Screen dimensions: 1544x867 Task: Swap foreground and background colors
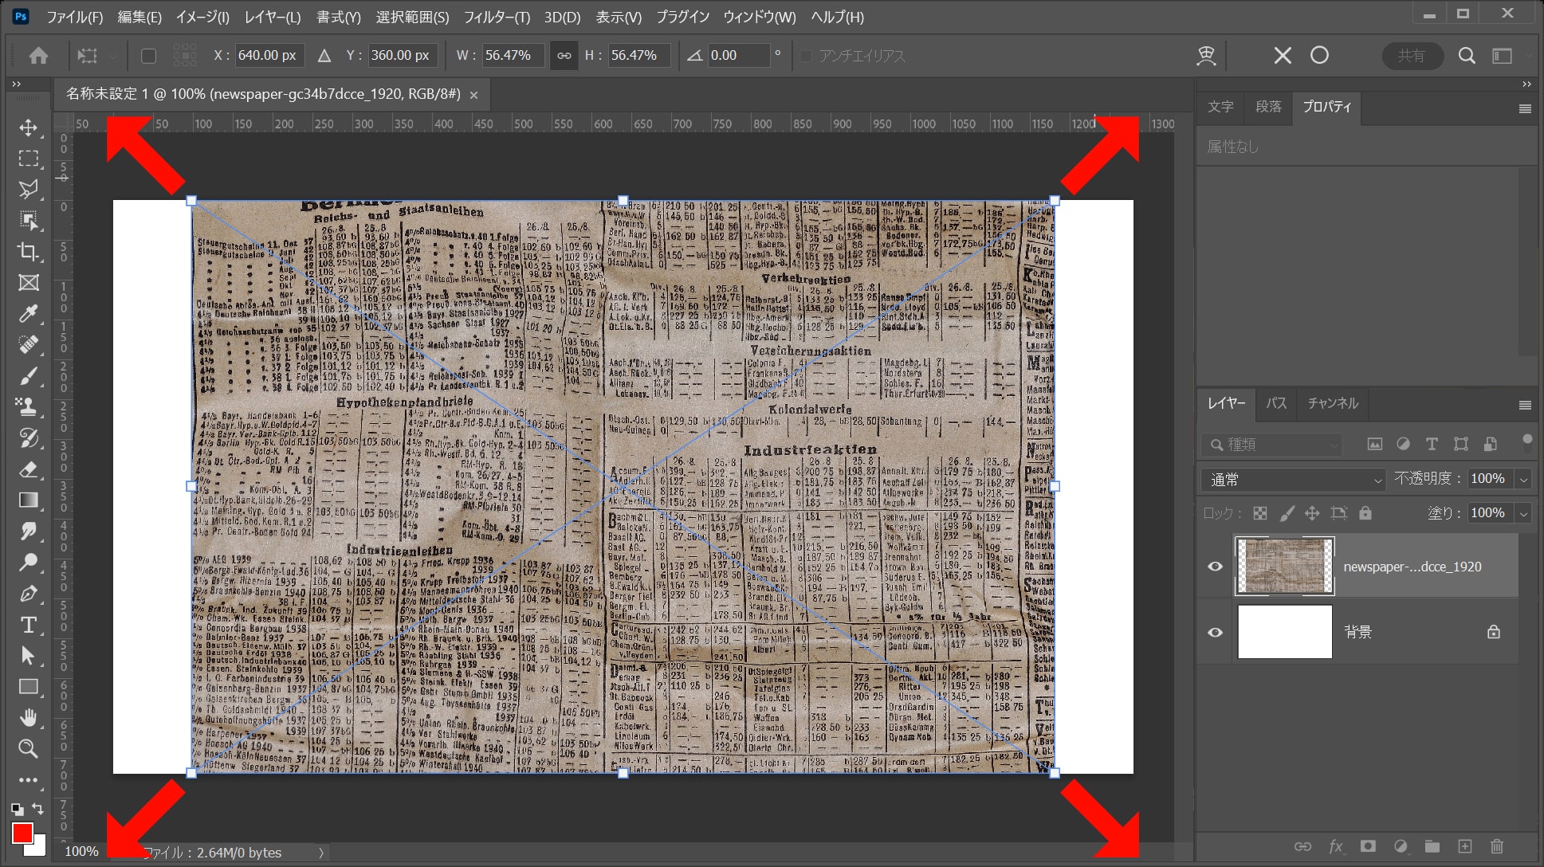coord(38,809)
